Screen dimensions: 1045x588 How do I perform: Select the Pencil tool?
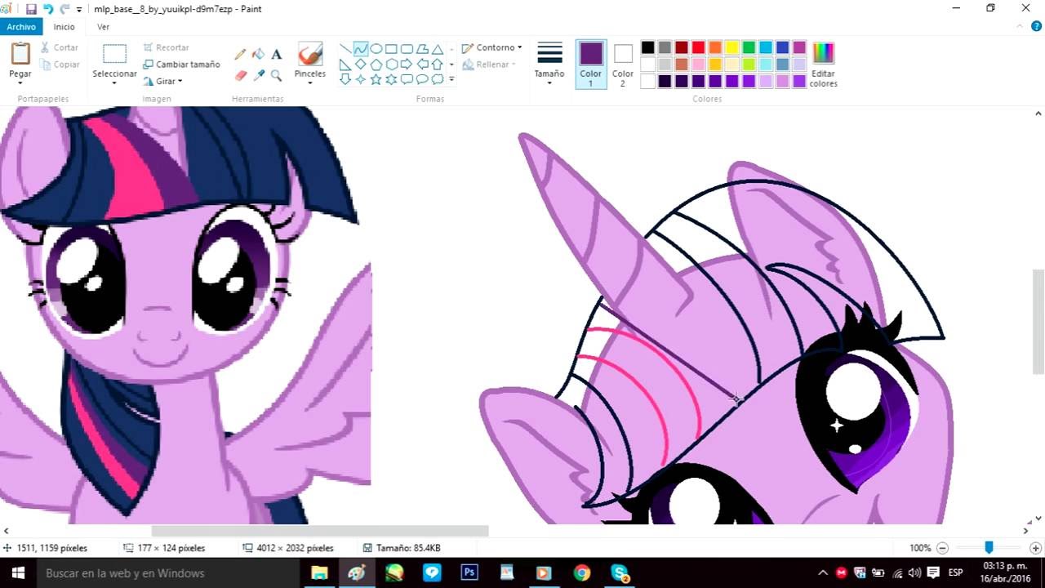[240, 54]
